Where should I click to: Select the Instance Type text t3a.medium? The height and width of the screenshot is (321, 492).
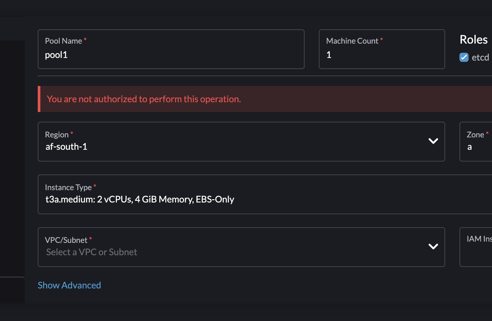140,199
